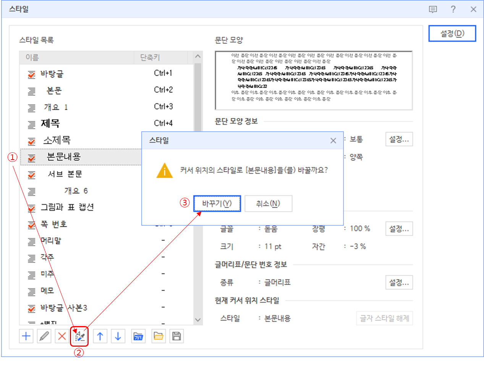Move the selected style down with the arrow icon
484x365 pixels.
[x=118, y=336]
